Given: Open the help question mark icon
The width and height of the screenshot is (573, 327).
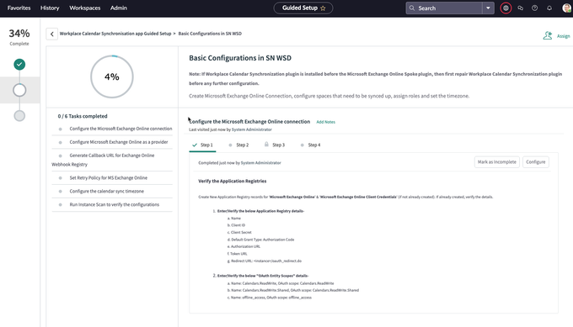Looking at the screenshot, I should (534, 8).
